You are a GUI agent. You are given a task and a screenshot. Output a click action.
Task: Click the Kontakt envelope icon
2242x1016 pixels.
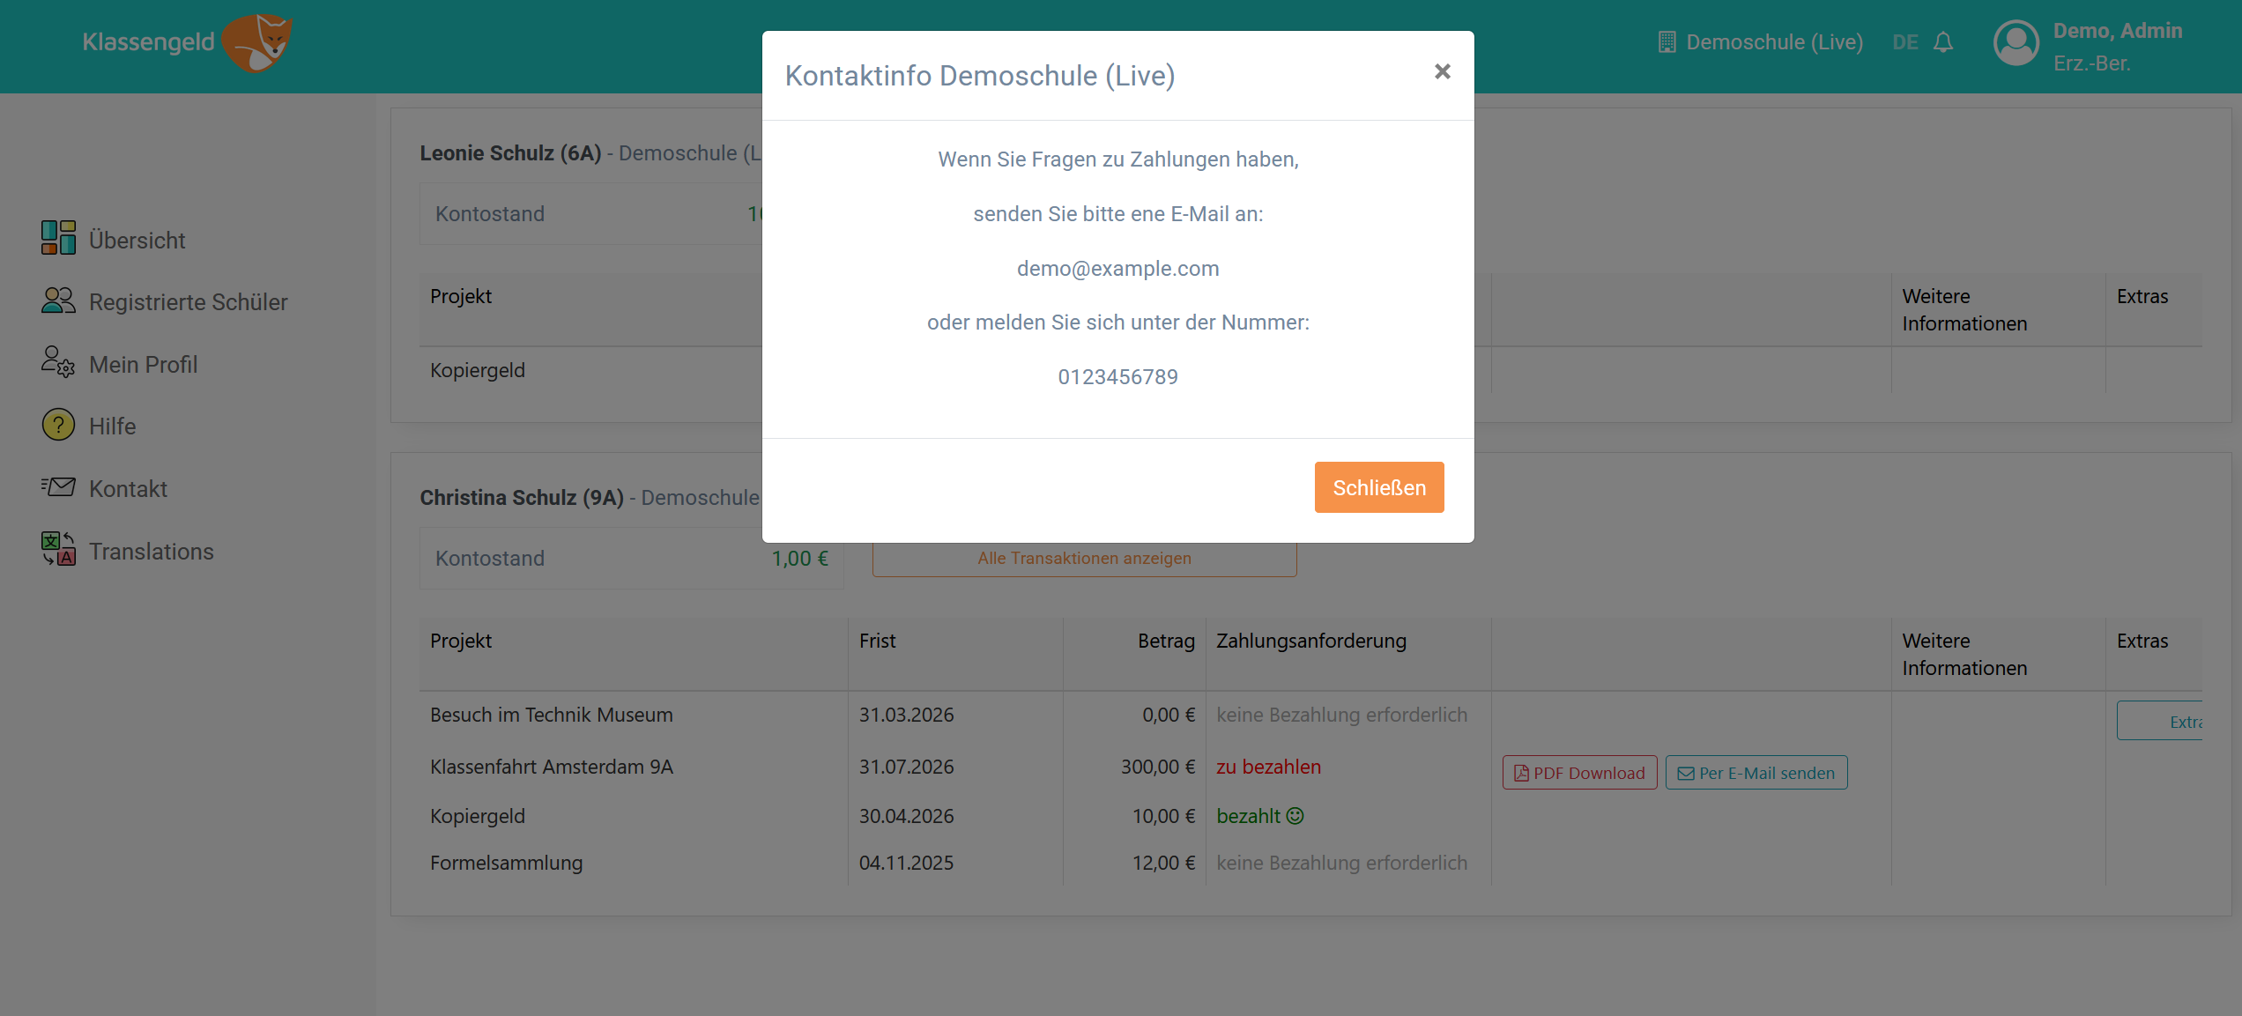58,486
